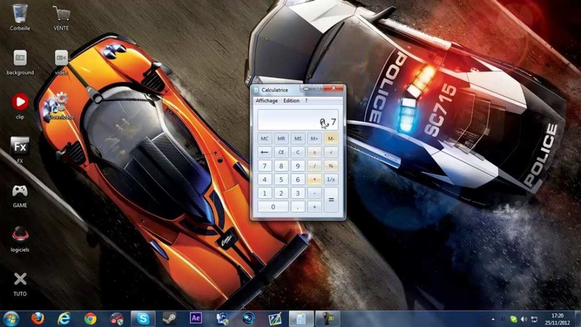This screenshot has height=327, width=581.
Task: Open After Effects from the taskbar
Action: 196,318
